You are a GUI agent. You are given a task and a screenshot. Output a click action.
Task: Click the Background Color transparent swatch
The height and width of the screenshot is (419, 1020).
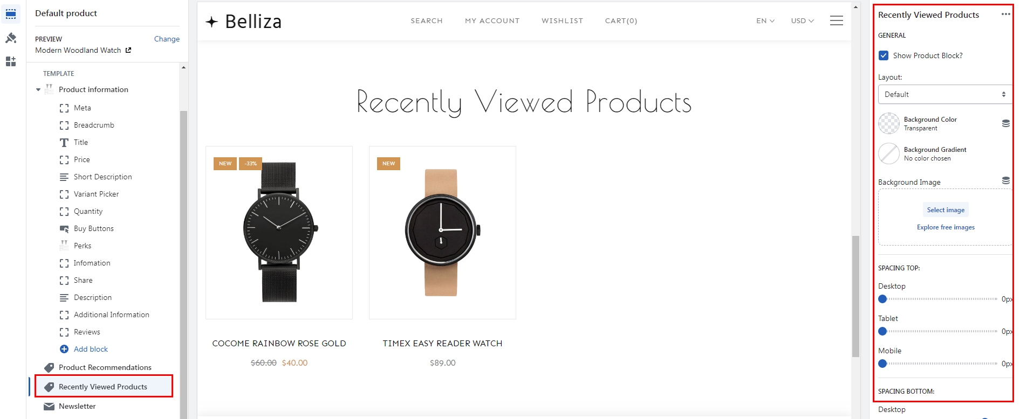coord(888,123)
